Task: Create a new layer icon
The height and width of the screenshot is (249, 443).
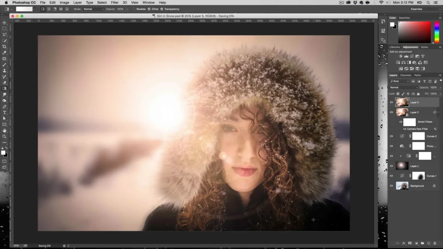Action: 429,243
